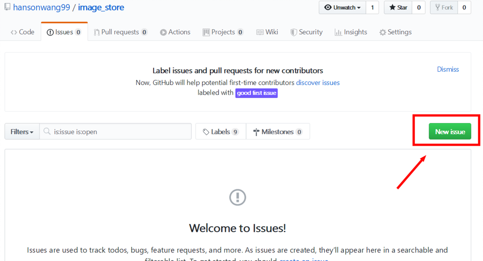This screenshot has width=483, height=261.
Task: Follow the discover issues link
Action: click(x=318, y=83)
